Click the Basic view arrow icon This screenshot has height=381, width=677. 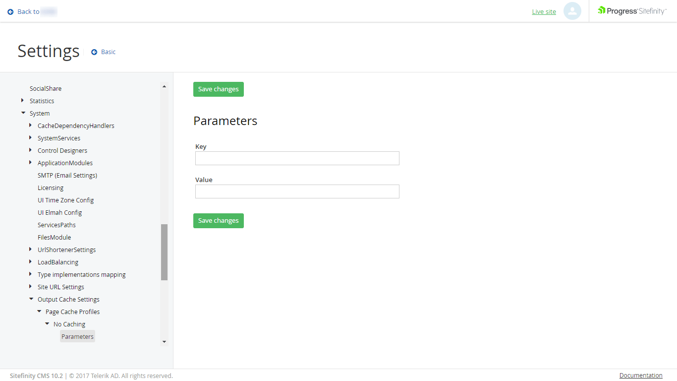pos(94,52)
